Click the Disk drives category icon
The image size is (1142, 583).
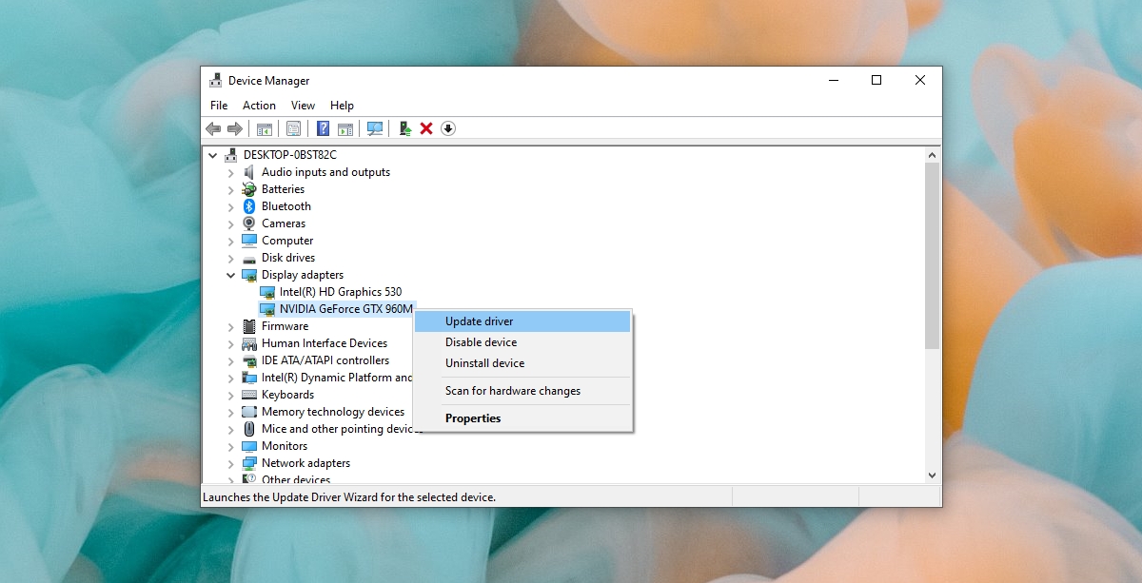point(249,258)
